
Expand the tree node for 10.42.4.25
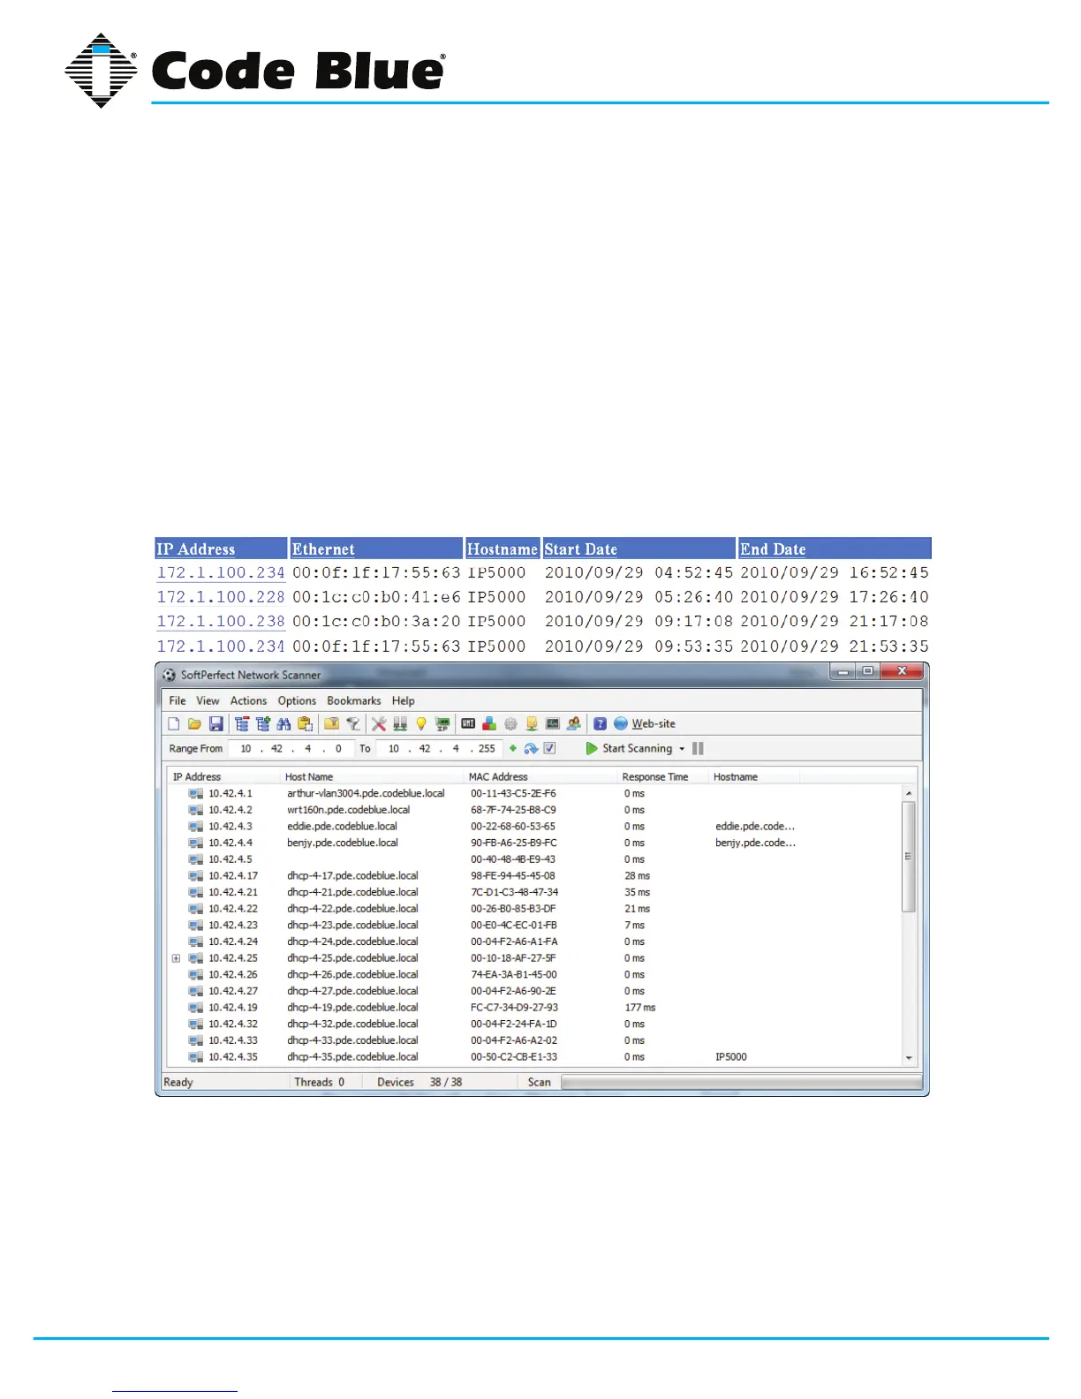click(177, 958)
